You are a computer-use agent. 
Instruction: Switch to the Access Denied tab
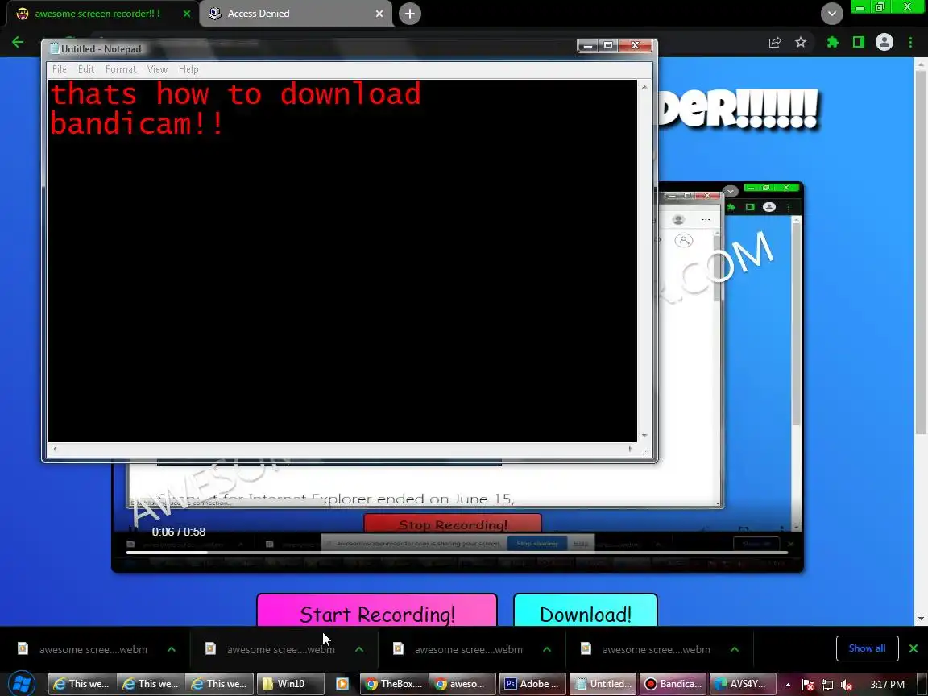tap(290, 14)
